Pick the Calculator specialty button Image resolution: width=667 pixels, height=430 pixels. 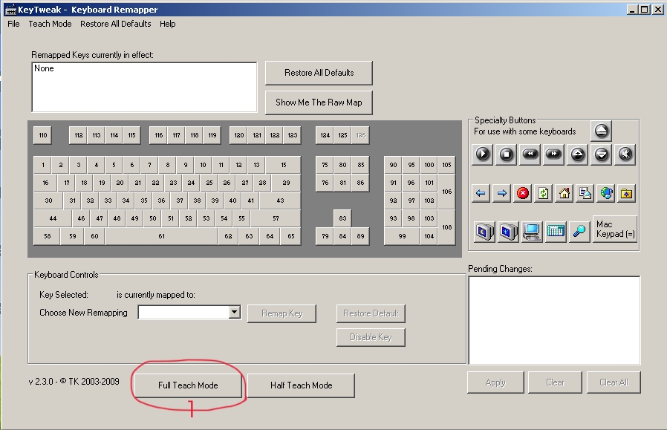(x=555, y=231)
